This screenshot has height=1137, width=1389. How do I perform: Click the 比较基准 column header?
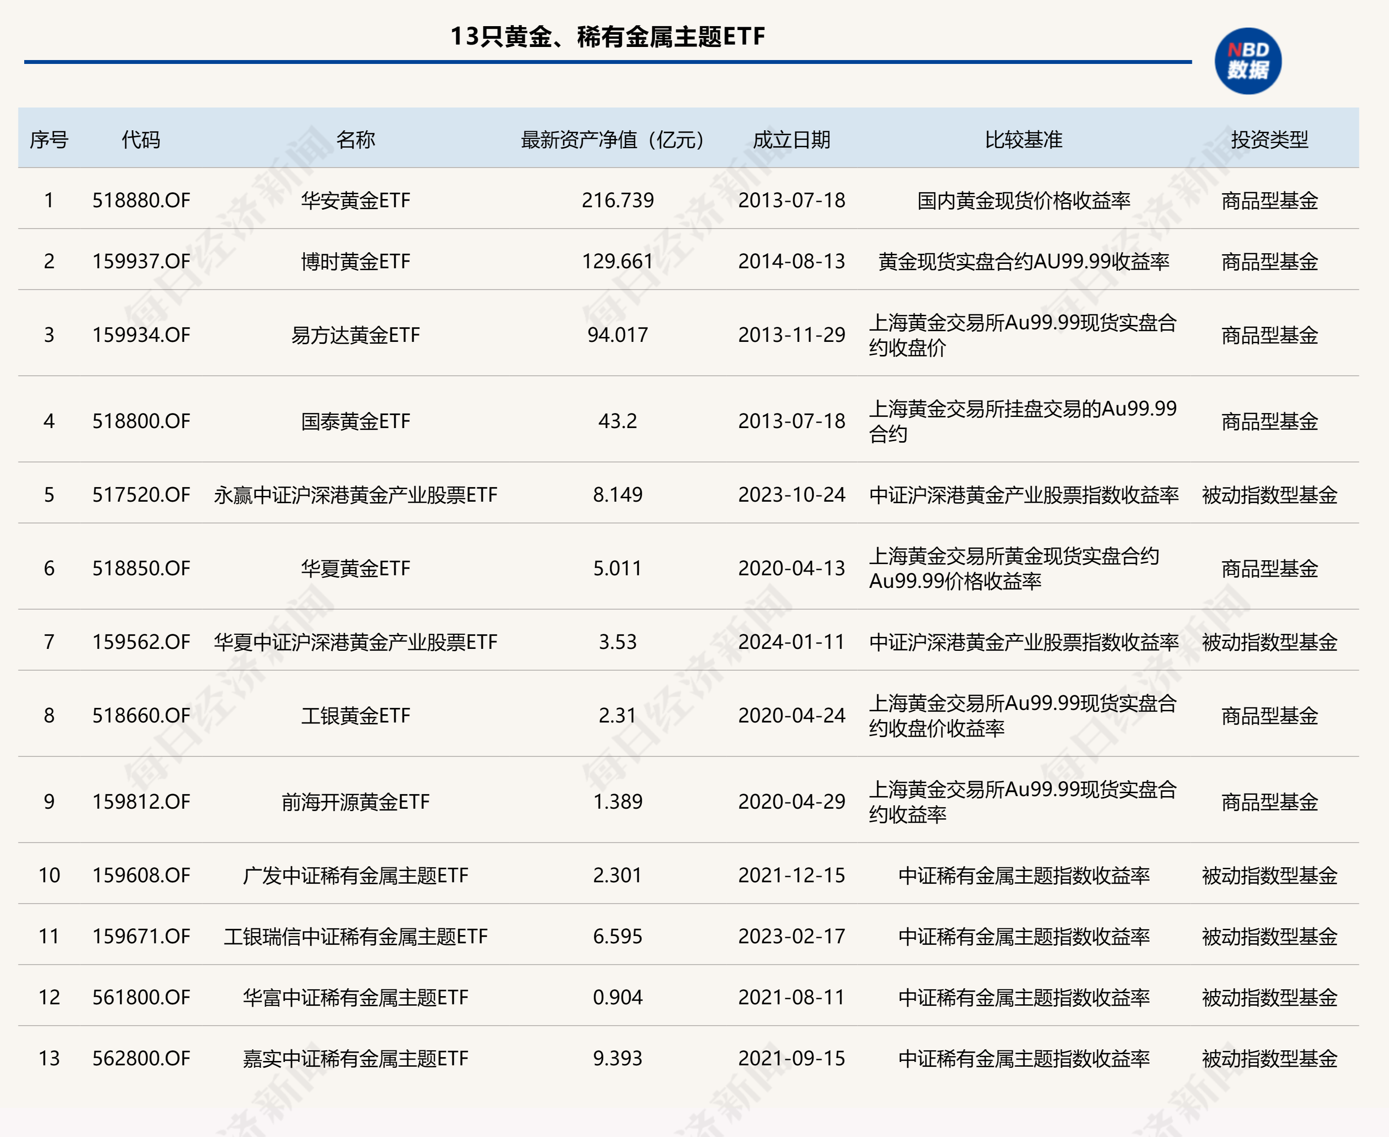click(x=1023, y=139)
